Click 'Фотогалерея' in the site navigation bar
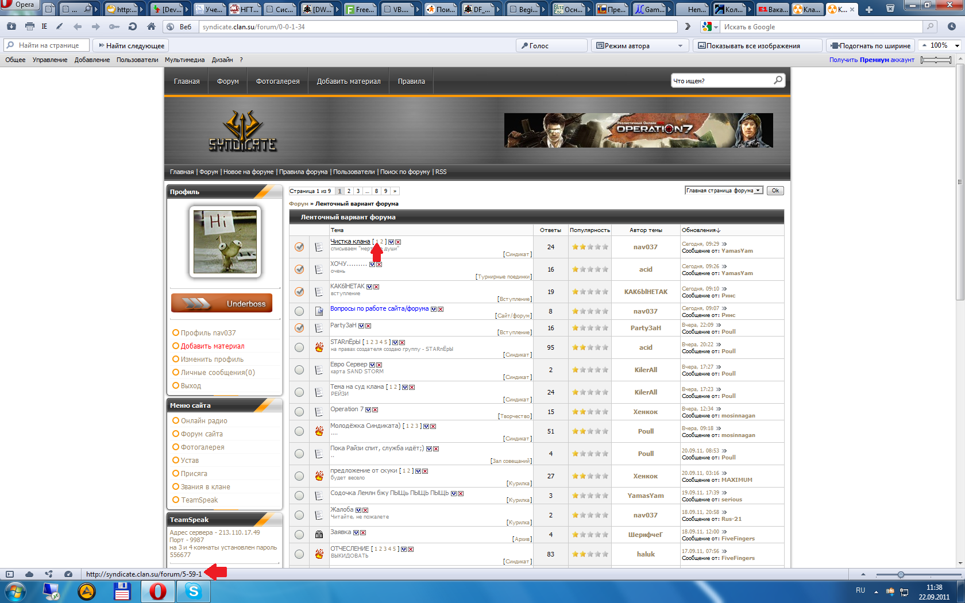The height and width of the screenshot is (603, 965). point(277,82)
